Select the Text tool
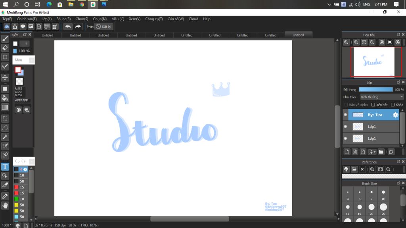This screenshot has height=228, width=406. click(x=5, y=167)
